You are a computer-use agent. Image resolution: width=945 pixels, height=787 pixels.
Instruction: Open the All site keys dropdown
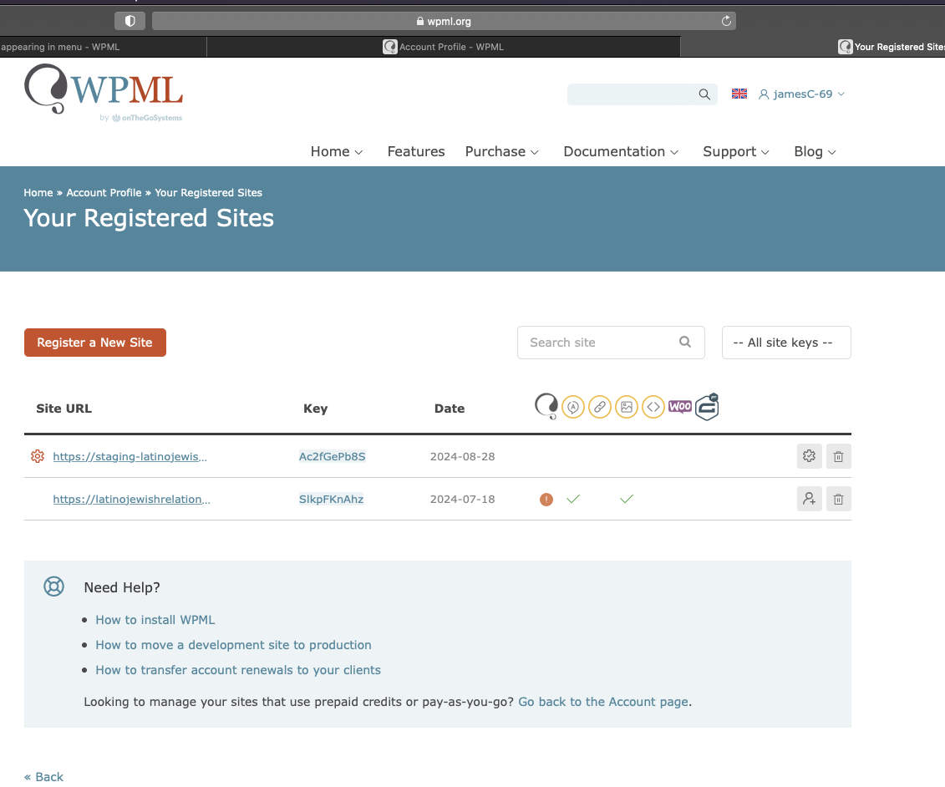point(786,343)
